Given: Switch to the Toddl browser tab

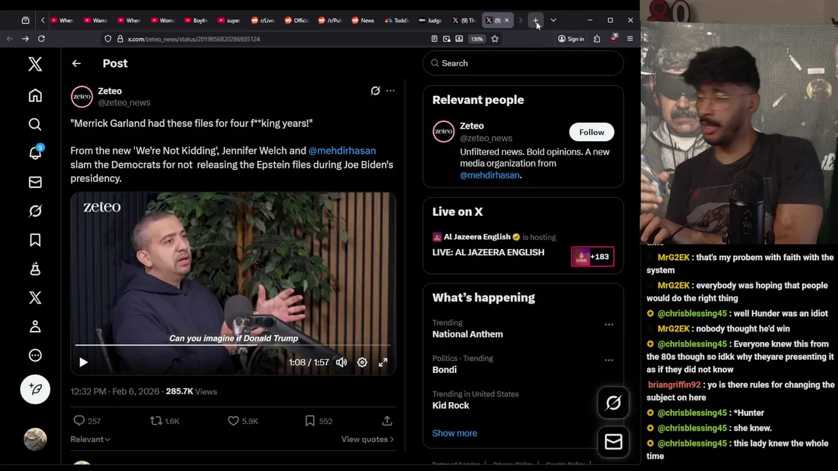Looking at the screenshot, I should (x=396, y=20).
